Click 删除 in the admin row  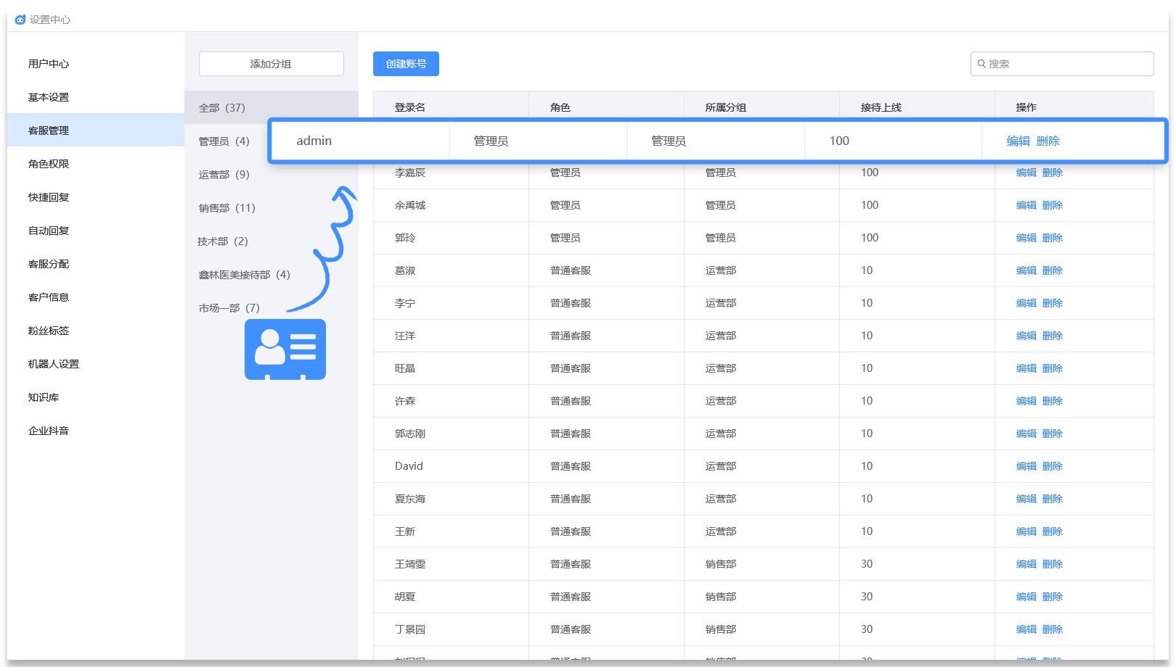coord(1048,141)
